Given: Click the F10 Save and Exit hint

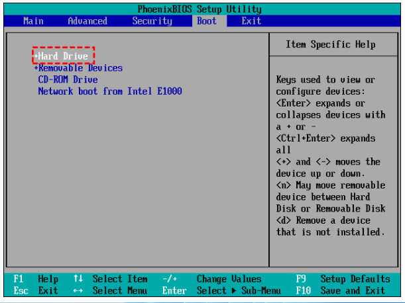Looking at the screenshot, I should point(341,290).
